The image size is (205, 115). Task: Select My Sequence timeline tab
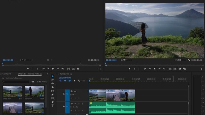coord(64,74)
